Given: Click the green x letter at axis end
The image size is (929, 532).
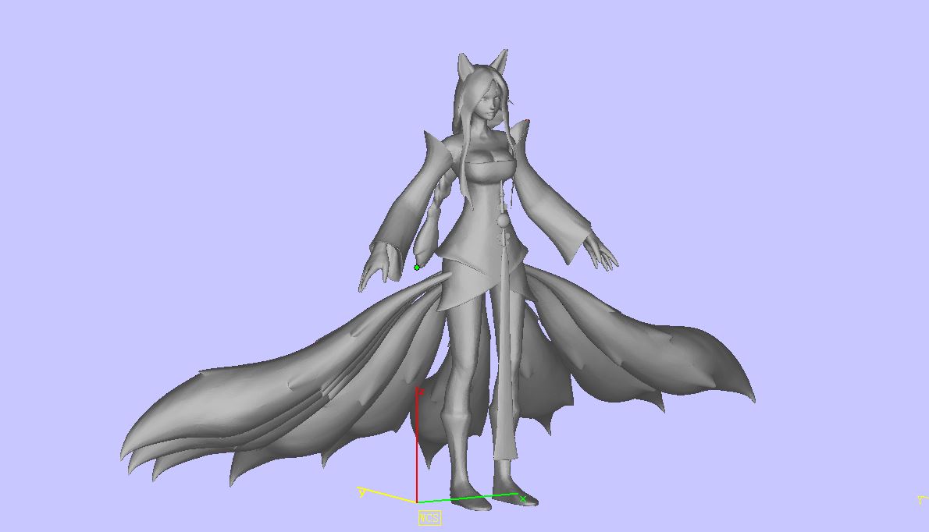Looking at the screenshot, I should pyautogui.click(x=523, y=499).
